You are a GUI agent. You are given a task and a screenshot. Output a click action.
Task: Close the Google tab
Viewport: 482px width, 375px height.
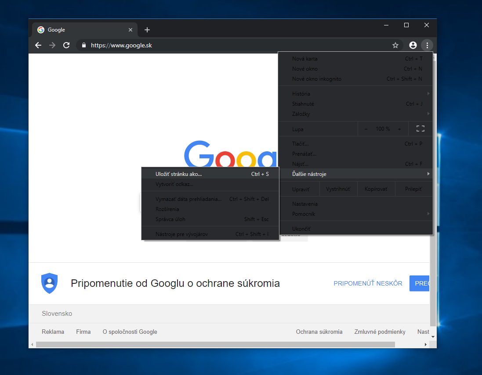(x=130, y=30)
